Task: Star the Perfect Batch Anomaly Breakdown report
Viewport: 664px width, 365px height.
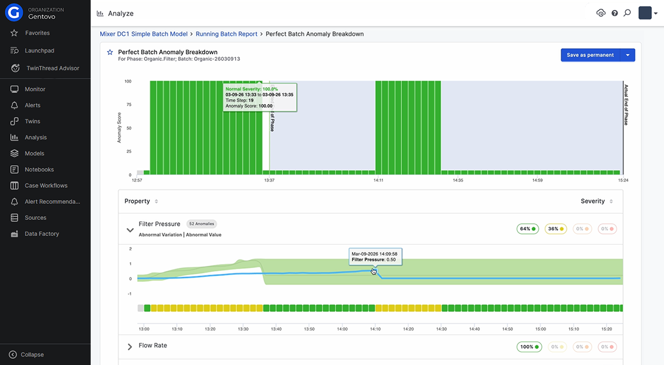Action: pyautogui.click(x=110, y=52)
